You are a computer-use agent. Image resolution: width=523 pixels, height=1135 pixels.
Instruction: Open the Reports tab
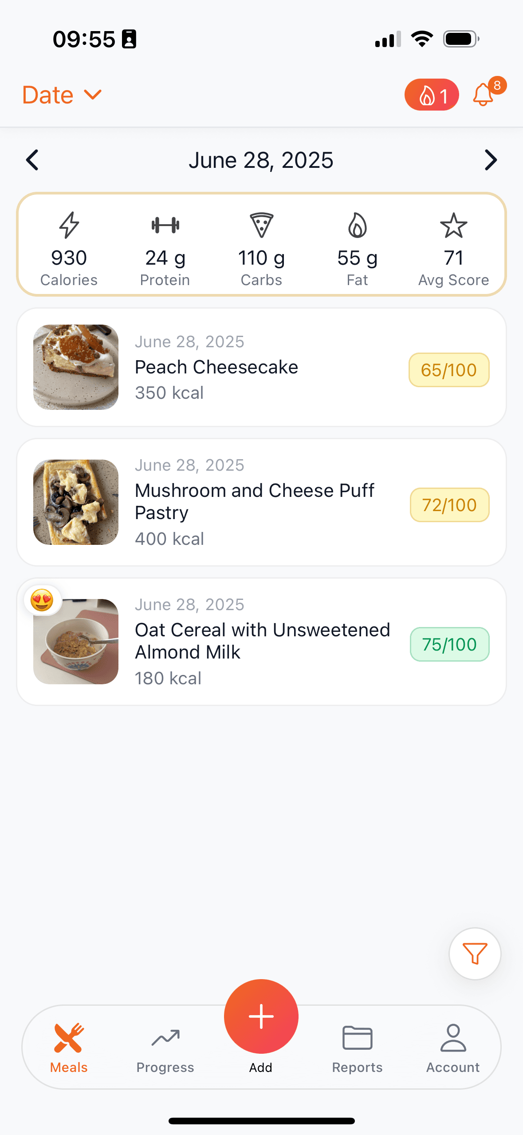click(x=357, y=1047)
